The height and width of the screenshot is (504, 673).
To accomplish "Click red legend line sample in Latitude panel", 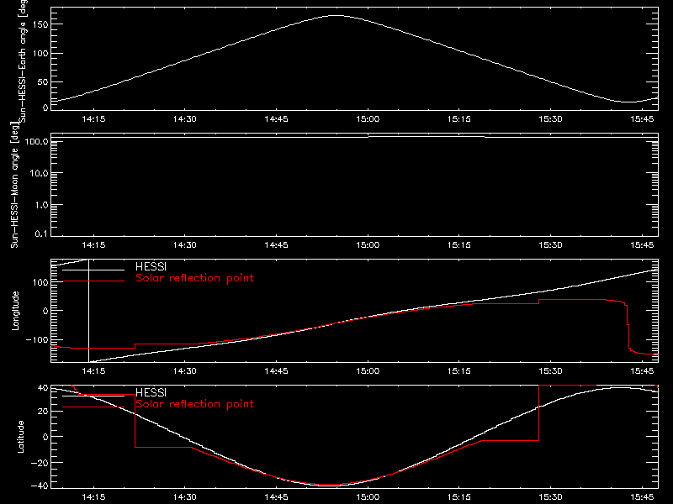I will pos(93,407).
